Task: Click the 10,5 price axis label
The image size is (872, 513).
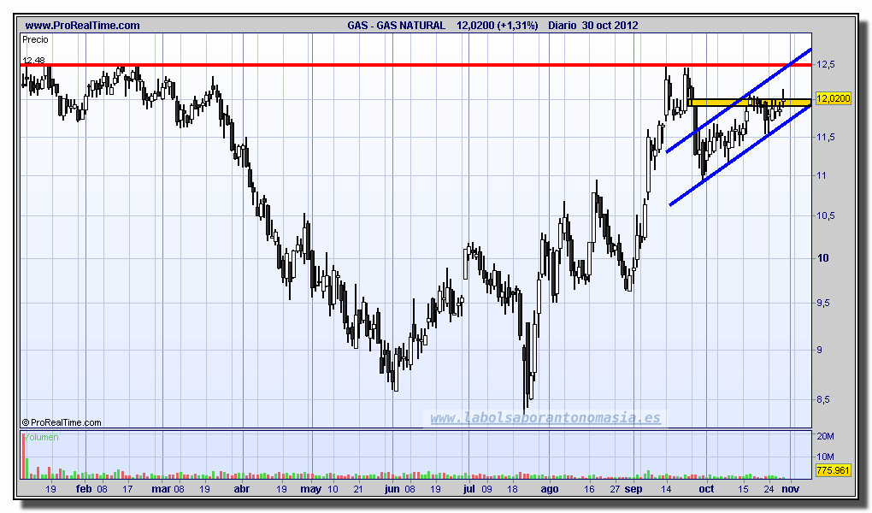Action: (825, 215)
